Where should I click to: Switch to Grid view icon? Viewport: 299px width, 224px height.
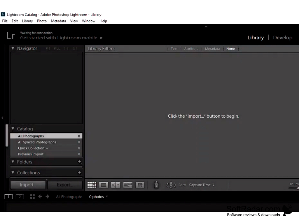coord(92,185)
